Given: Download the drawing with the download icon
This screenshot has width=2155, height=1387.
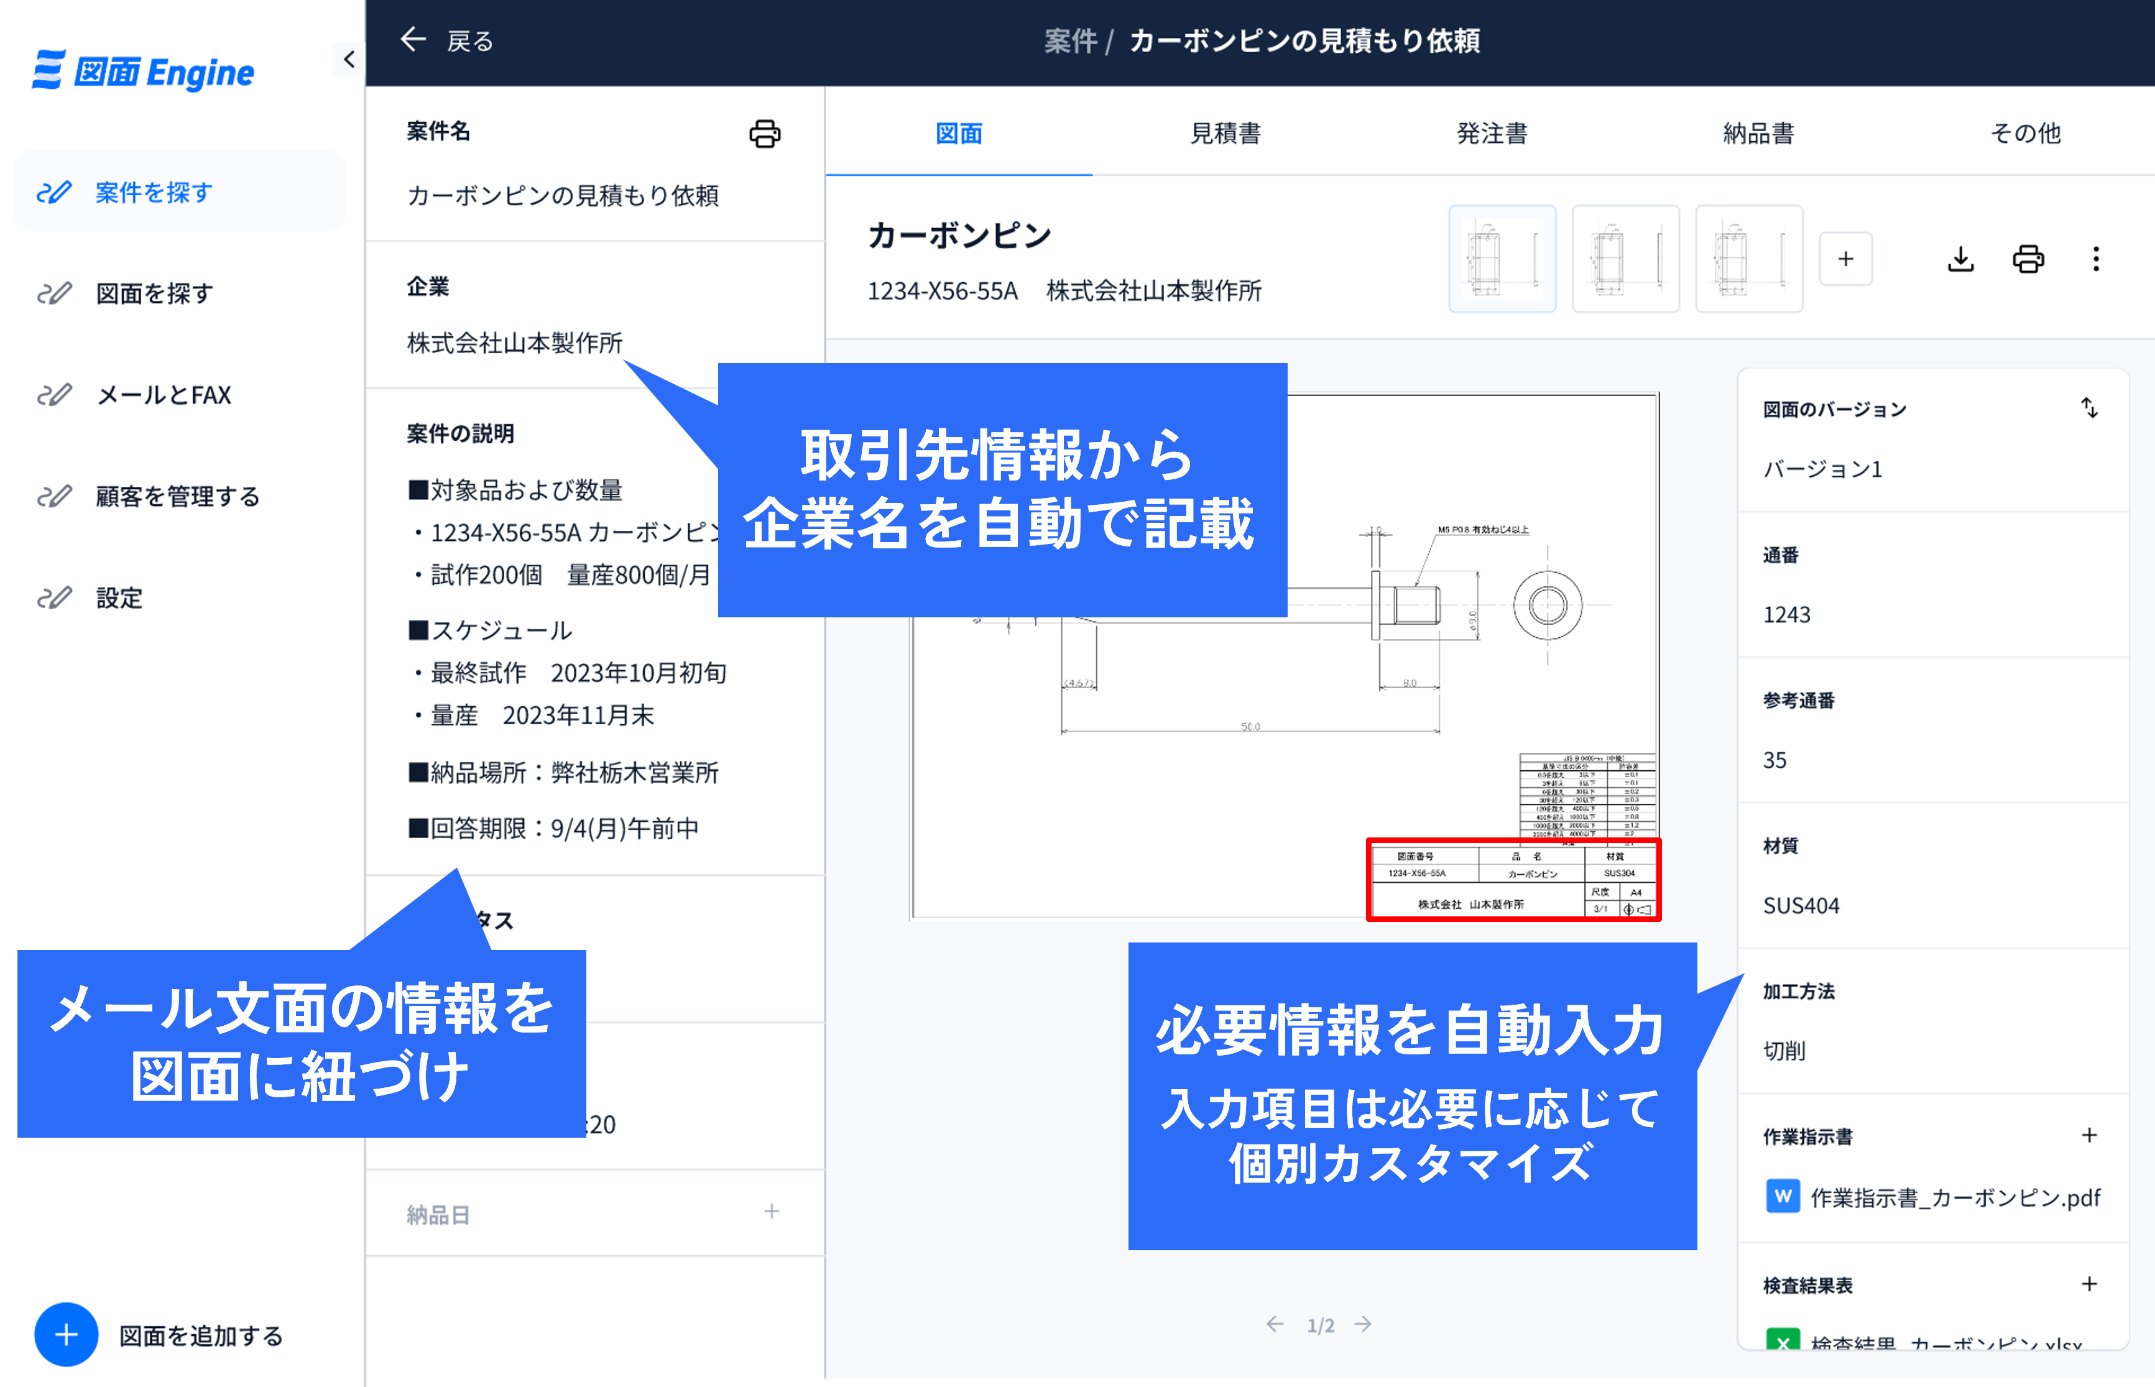Looking at the screenshot, I should [x=1960, y=259].
